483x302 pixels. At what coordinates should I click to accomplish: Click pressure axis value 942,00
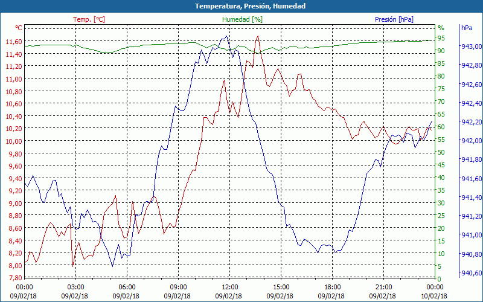[x=472, y=141]
